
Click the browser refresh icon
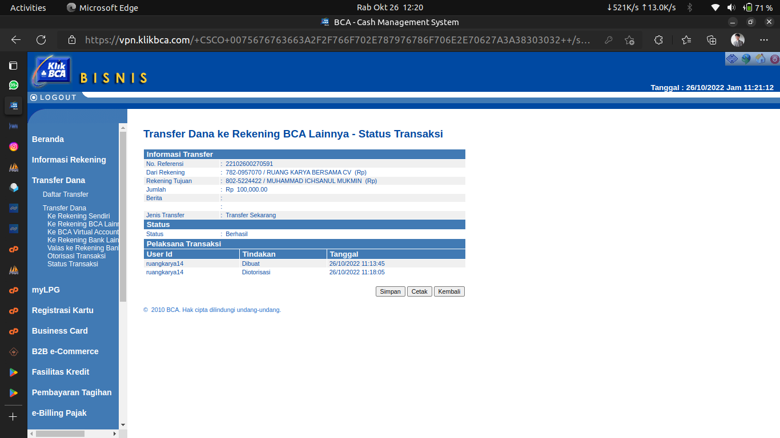pyautogui.click(x=41, y=40)
